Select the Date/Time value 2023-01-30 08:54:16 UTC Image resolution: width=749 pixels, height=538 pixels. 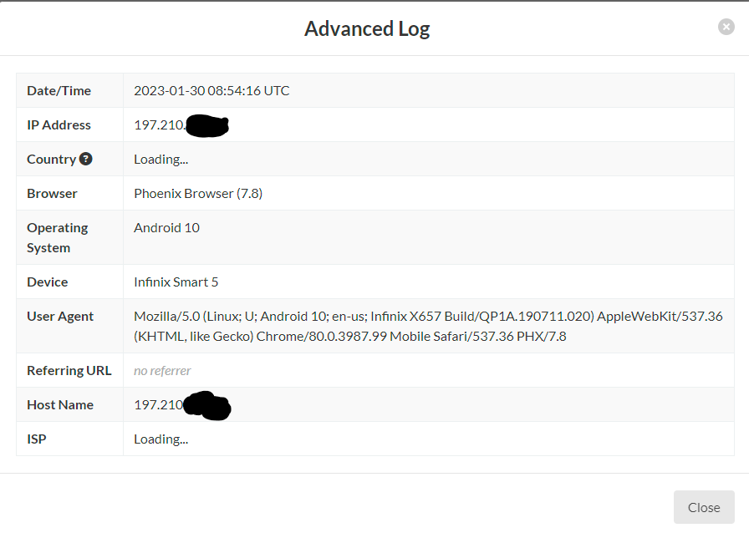coord(211,91)
